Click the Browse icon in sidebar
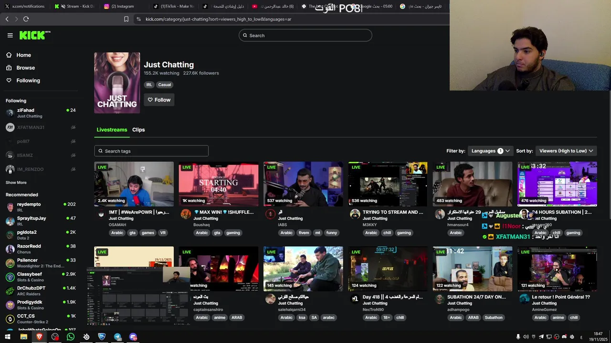The height and width of the screenshot is (343, 611). (x=9, y=68)
